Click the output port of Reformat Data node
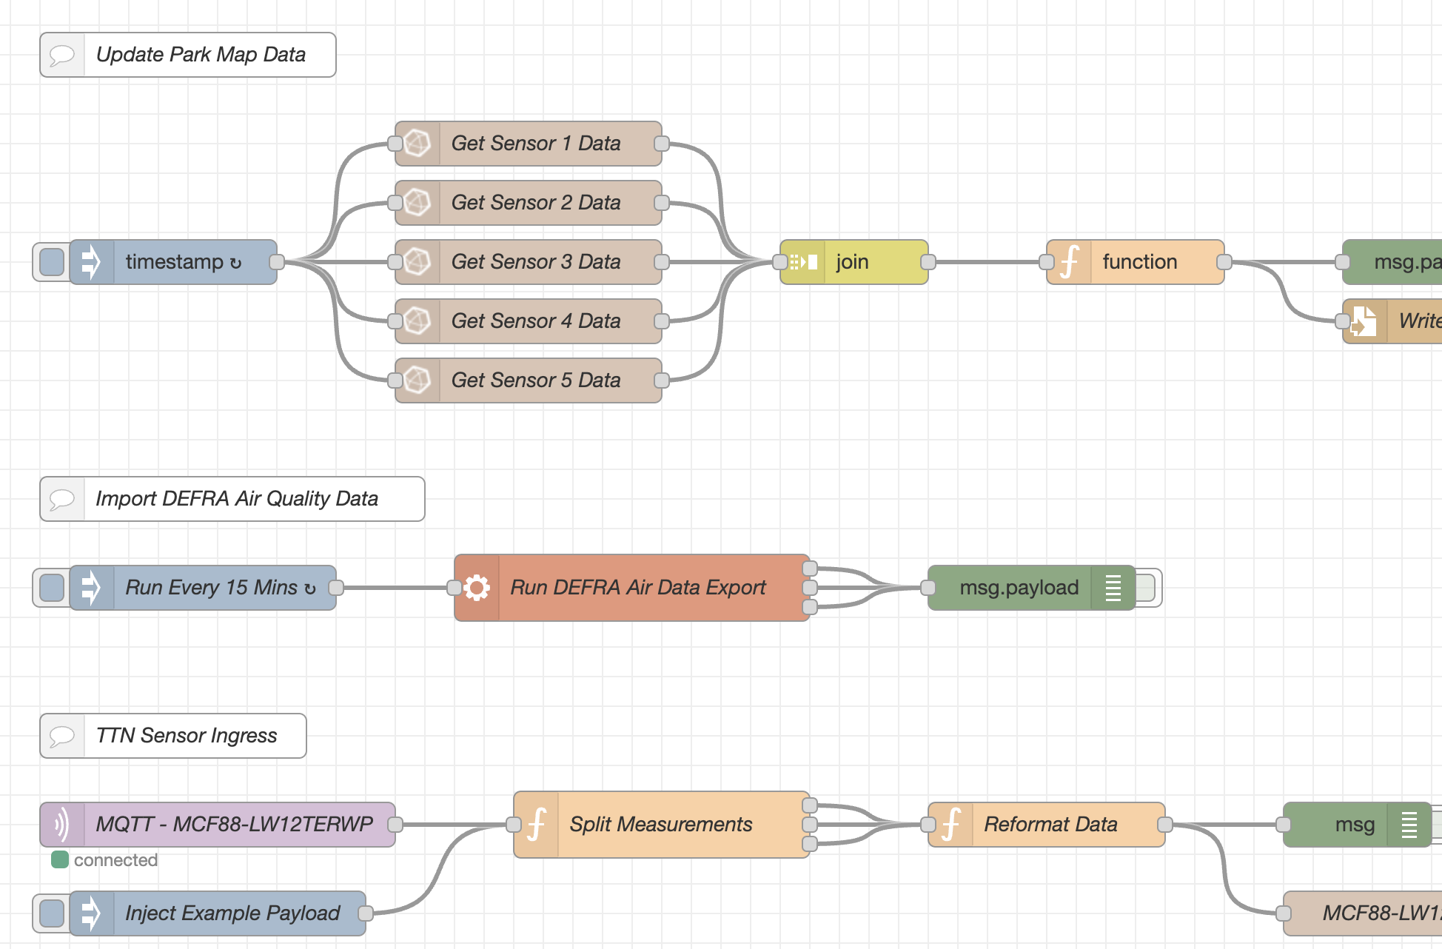 click(1165, 825)
